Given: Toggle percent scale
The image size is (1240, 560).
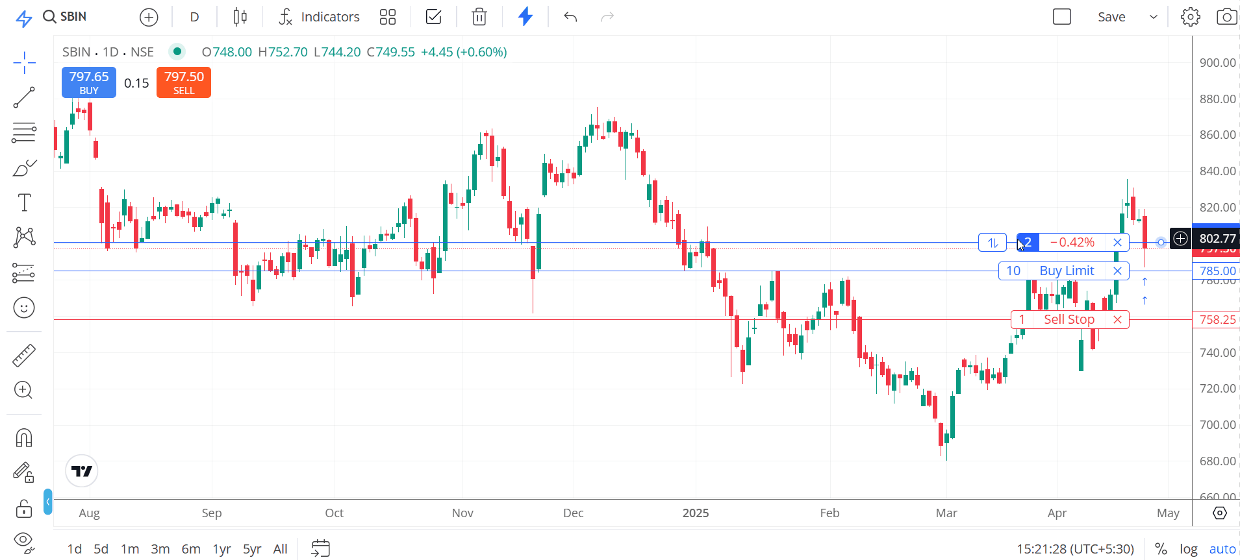Looking at the screenshot, I should coord(1161,549).
